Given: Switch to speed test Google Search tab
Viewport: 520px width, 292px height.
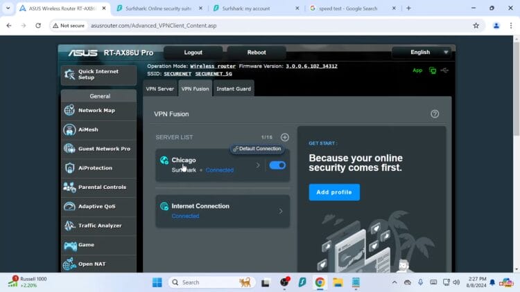Looking at the screenshot, I should 348,8.
